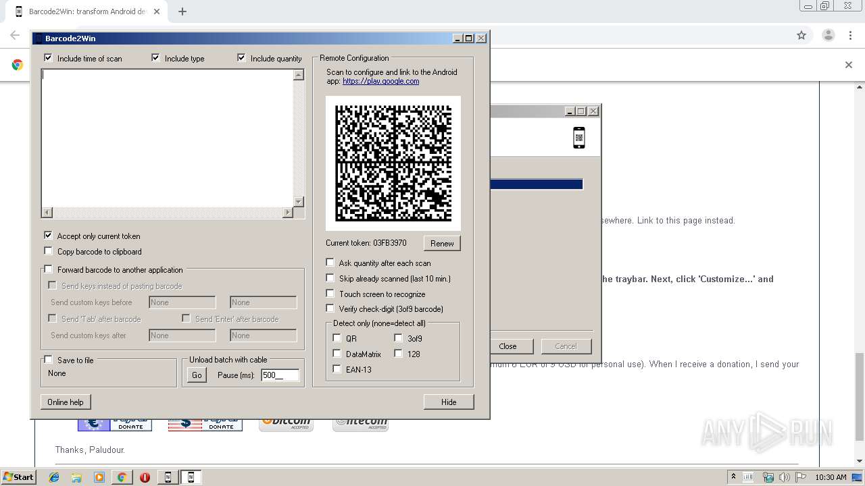Image resolution: width=865 pixels, height=486 pixels.
Task: Enable Forward barcode to another application
Action: [x=48, y=269]
